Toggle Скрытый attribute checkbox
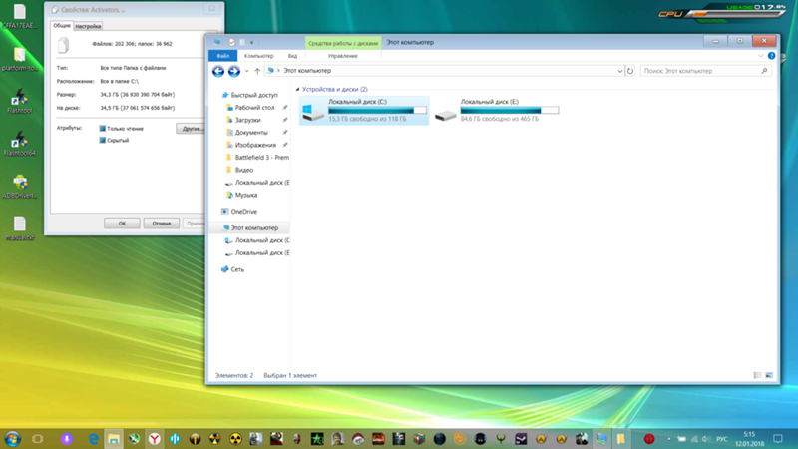Screen dimensions: 798x449 point(103,140)
